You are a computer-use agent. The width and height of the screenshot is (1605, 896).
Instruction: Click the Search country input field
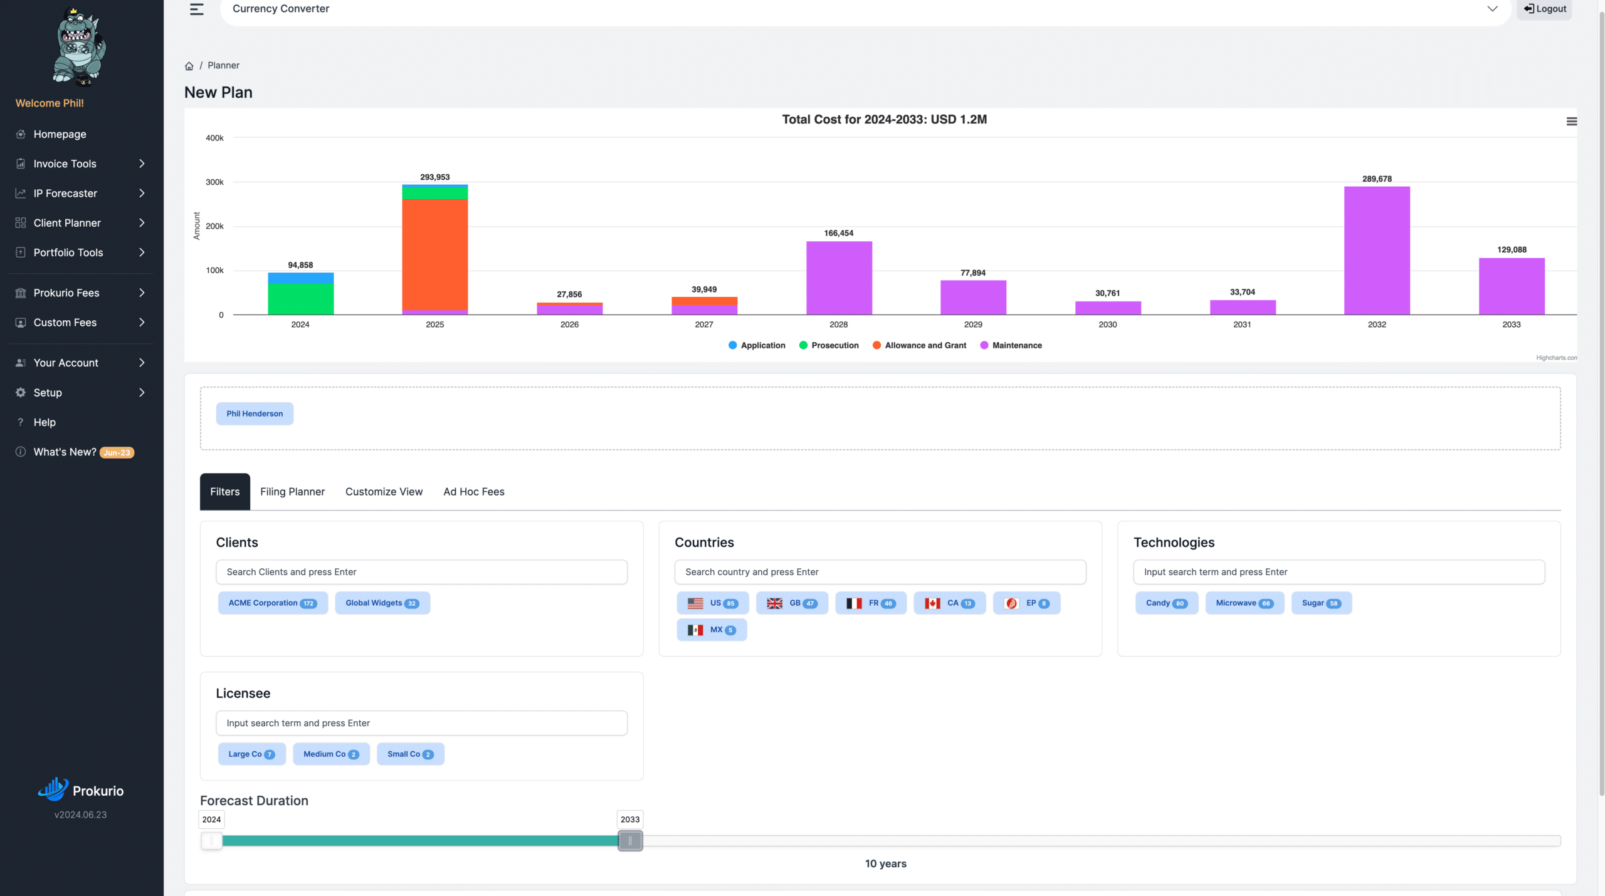point(880,572)
